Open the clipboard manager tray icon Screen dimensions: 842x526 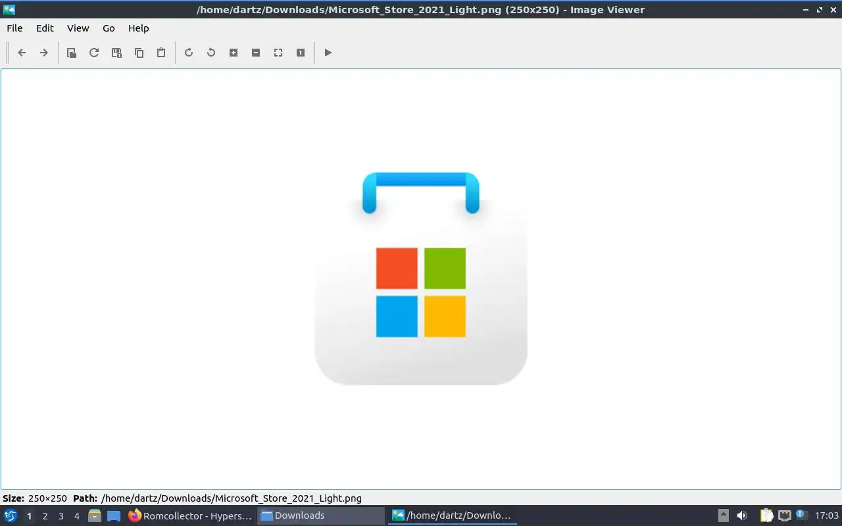pos(766,515)
